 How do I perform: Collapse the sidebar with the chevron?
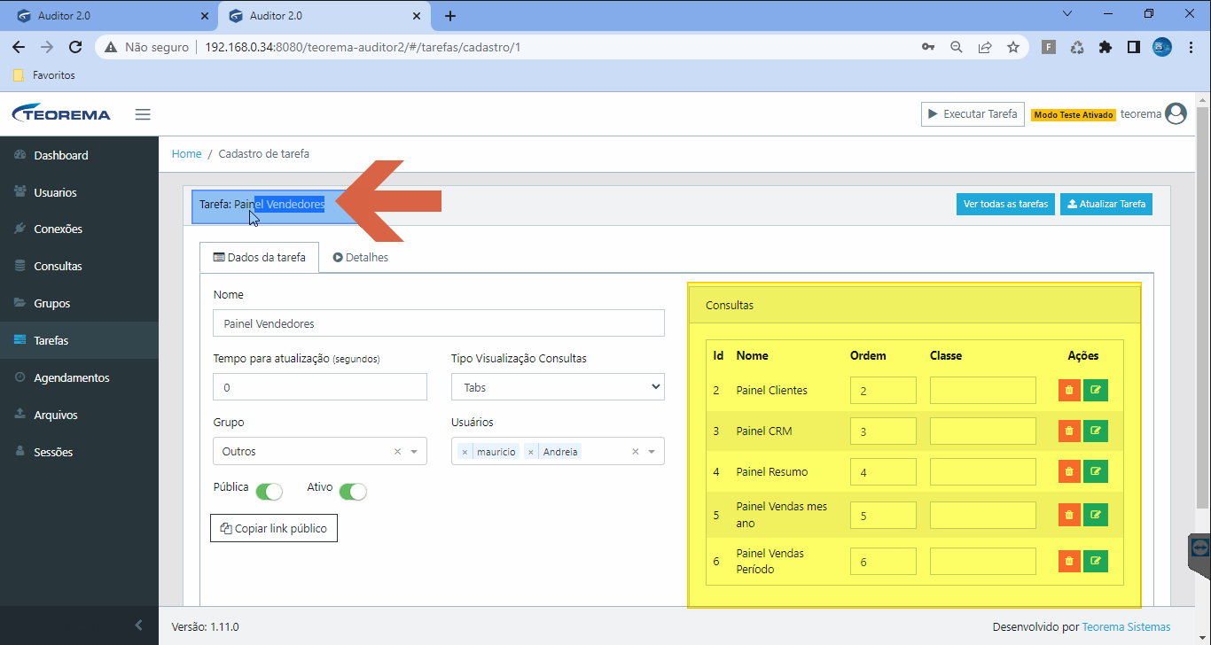pos(138,626)
